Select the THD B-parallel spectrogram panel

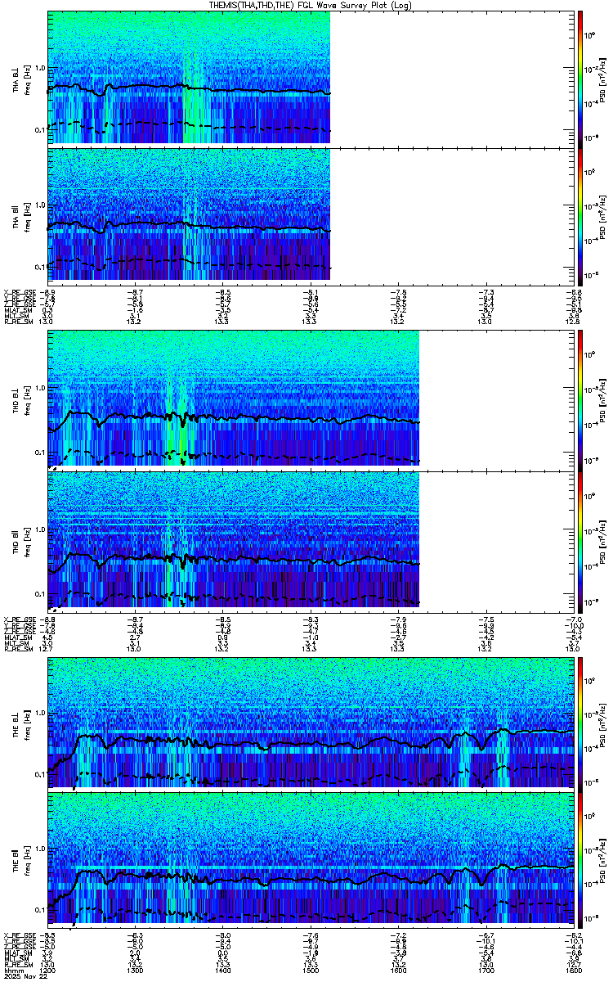(x=310, y=538)
